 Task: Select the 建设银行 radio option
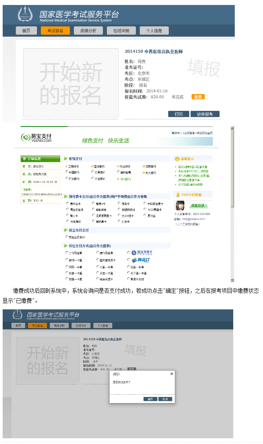[x=92, y=166]
